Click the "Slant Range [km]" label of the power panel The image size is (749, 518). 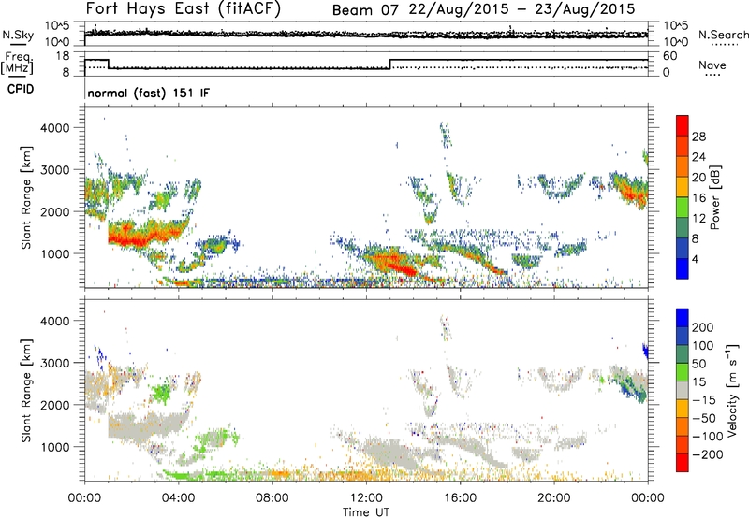coord(26,197)
